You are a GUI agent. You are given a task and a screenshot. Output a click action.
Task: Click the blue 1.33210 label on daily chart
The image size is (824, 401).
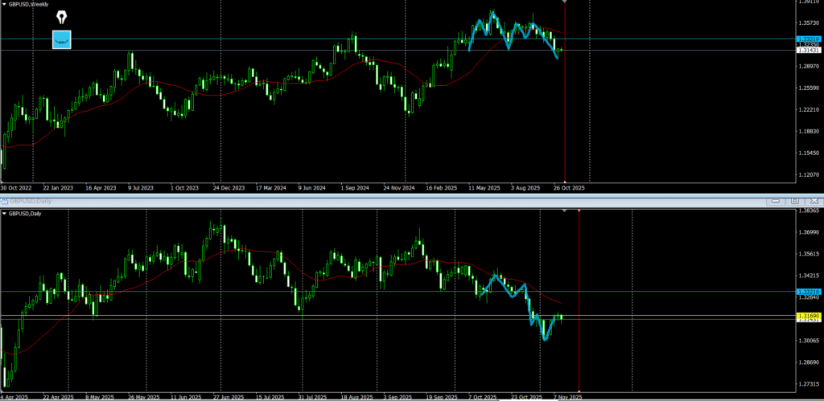[807, 292]
